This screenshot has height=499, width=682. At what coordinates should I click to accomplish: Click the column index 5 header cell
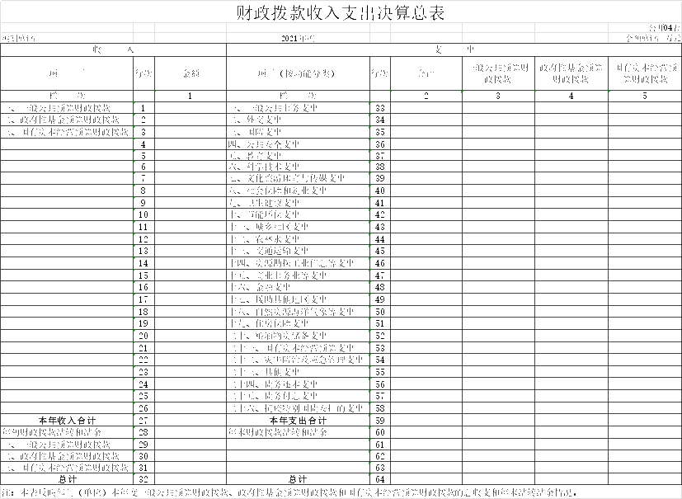click(645, 97)
